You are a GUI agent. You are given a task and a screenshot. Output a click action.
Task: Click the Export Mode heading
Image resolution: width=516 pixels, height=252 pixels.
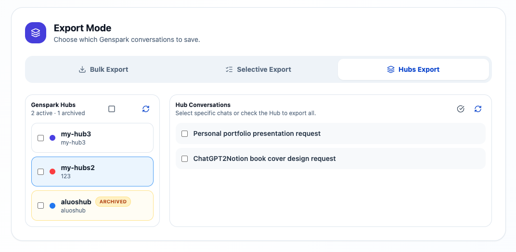pyautogui.click(x=83, y=28)
